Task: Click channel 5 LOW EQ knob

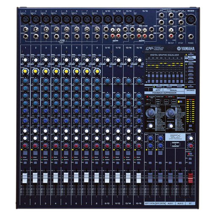Action: pos(66,103)
